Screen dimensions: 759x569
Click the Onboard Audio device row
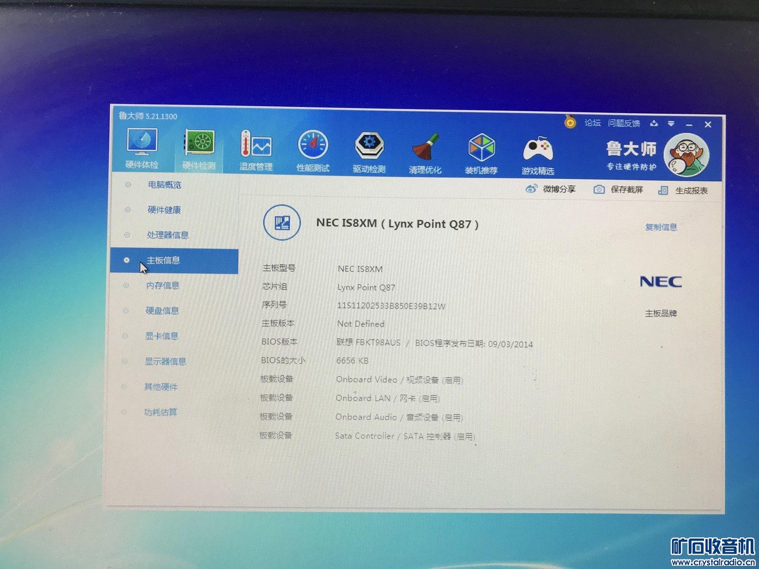[x=400, y=417]
